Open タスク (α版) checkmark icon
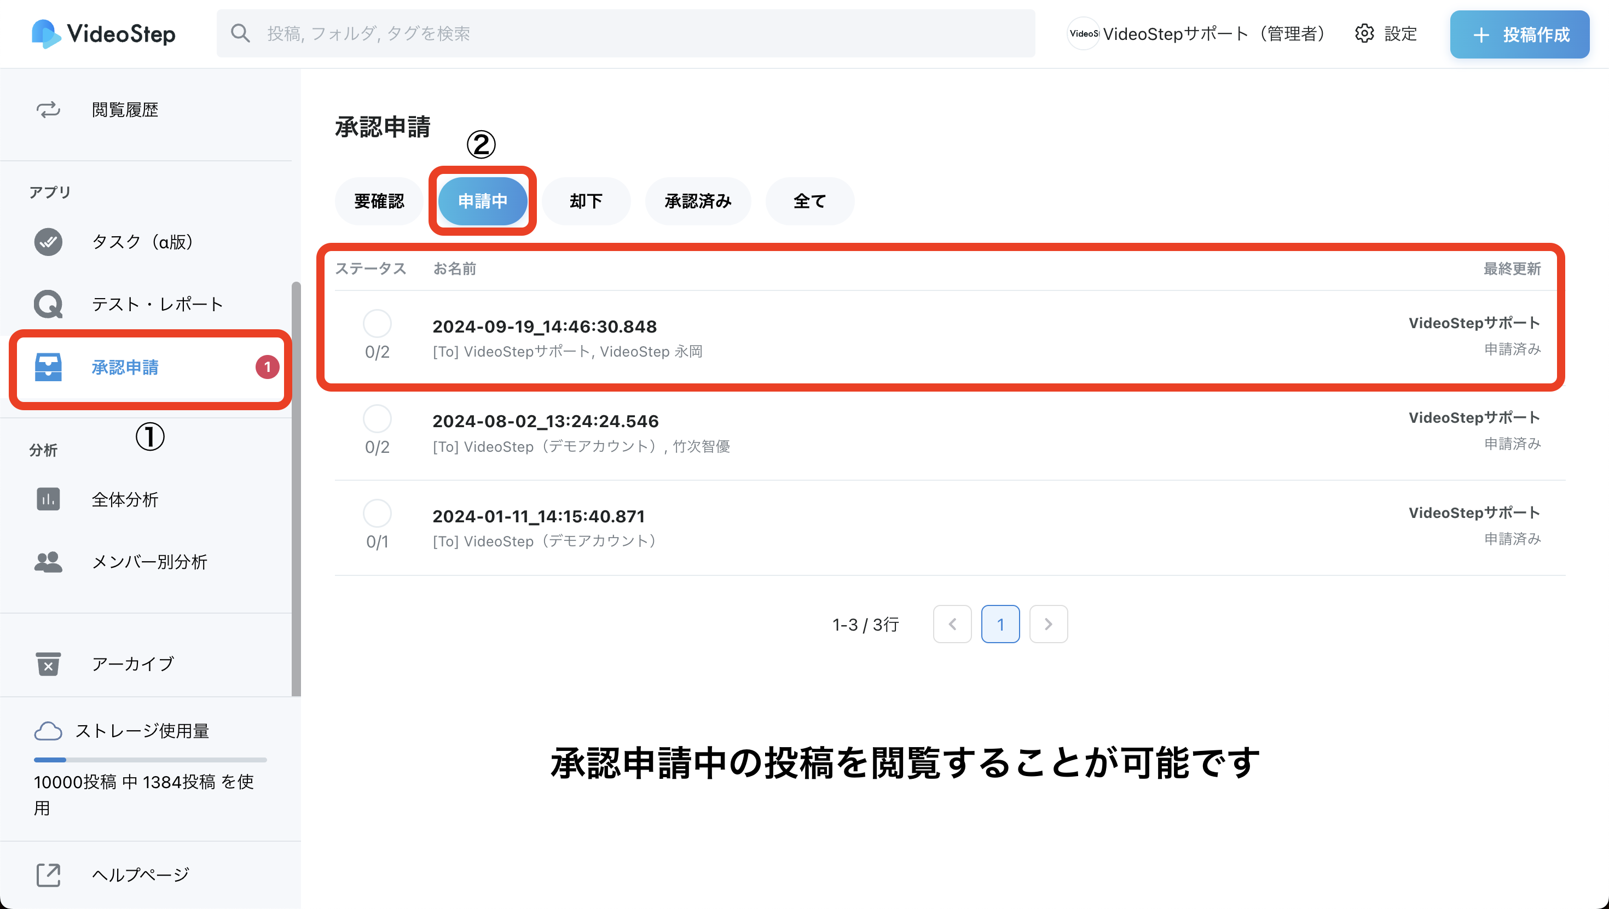Screen dimensions: 1609x909 point(48,242)
